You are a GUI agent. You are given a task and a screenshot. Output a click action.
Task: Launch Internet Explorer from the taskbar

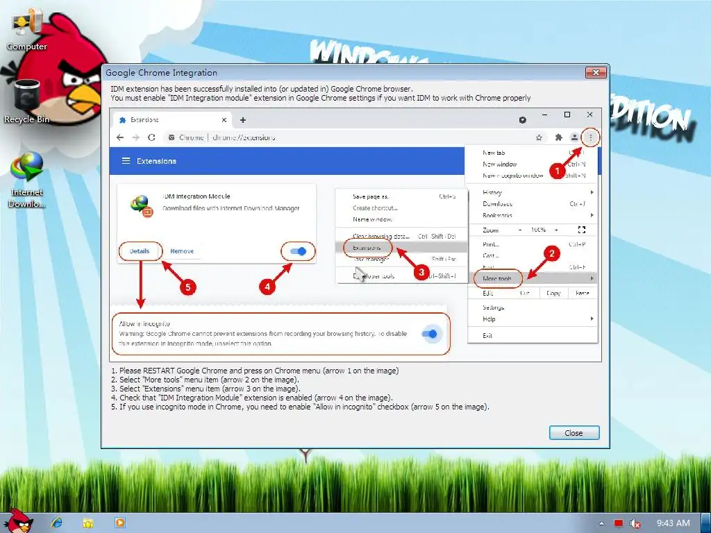(57, 523)
